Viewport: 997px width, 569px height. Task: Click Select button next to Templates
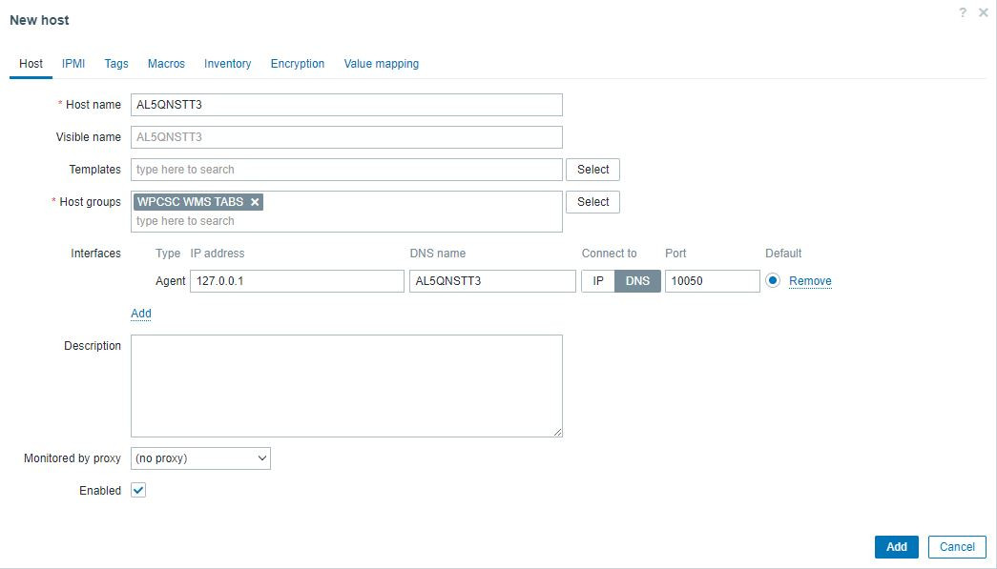pos(592,170)
